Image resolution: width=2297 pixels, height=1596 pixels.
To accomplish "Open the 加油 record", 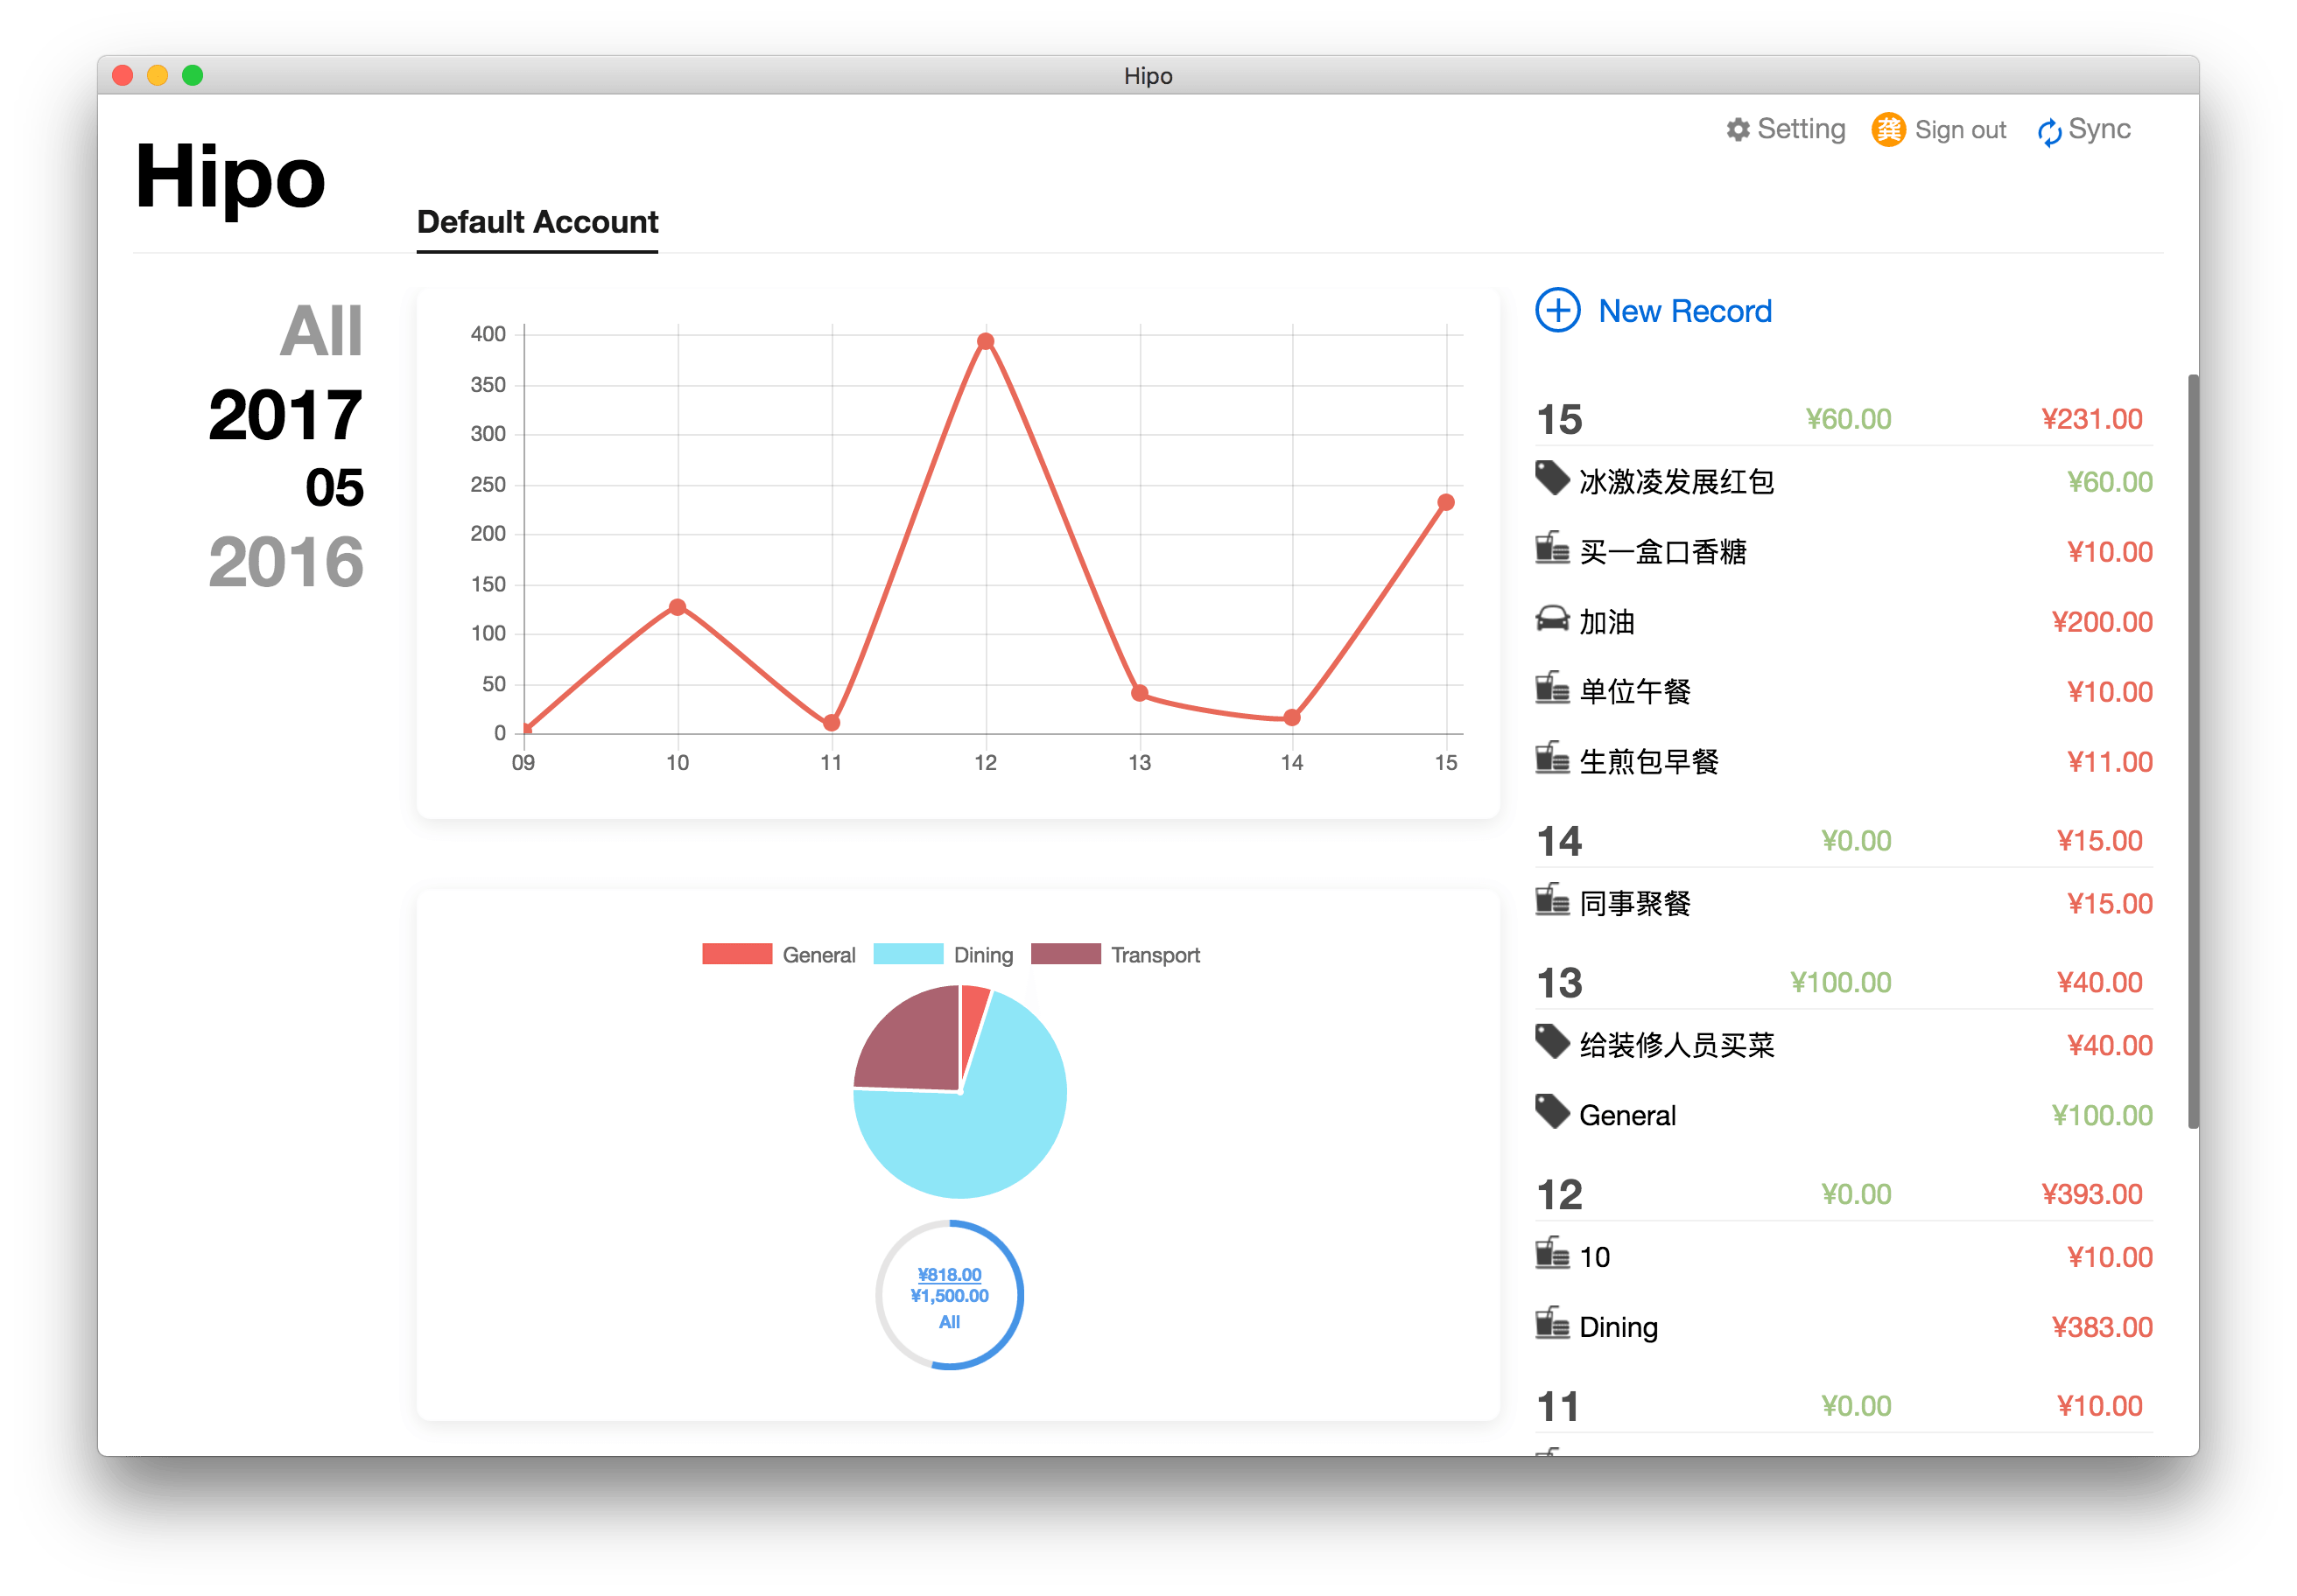I will (x=1844, y=622).
